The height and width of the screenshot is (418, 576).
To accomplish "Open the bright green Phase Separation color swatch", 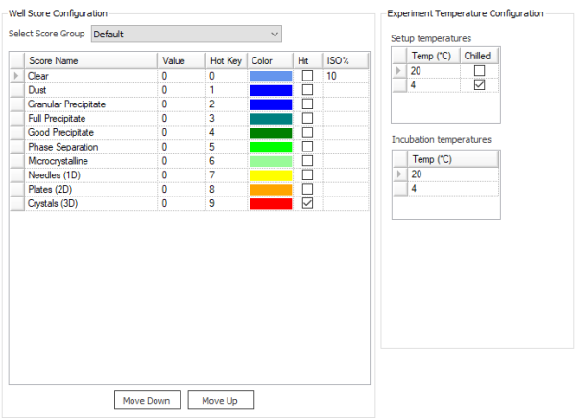I will click(x=270, y=148).
